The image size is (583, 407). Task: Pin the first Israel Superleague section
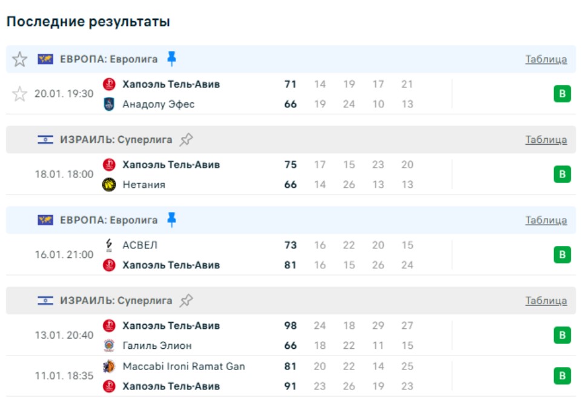186,140
